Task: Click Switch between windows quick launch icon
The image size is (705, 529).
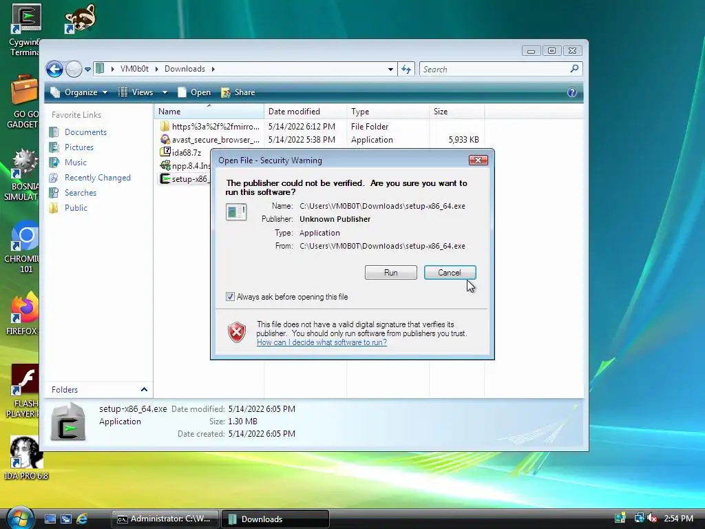Action: tap(66, 519)
